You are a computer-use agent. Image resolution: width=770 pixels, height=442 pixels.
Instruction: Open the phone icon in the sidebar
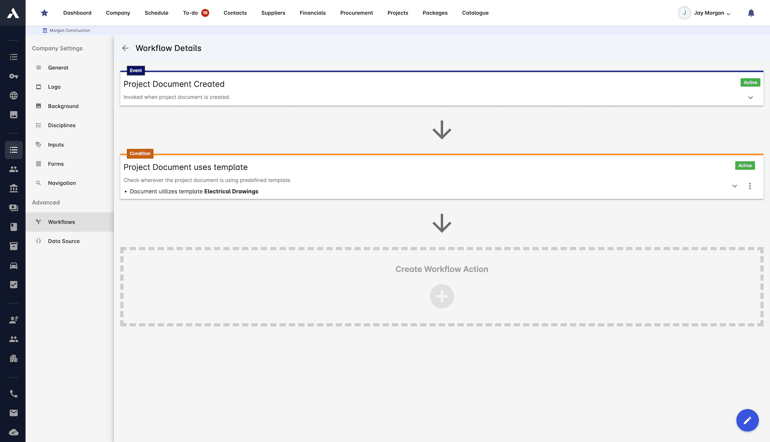[13, 393]
